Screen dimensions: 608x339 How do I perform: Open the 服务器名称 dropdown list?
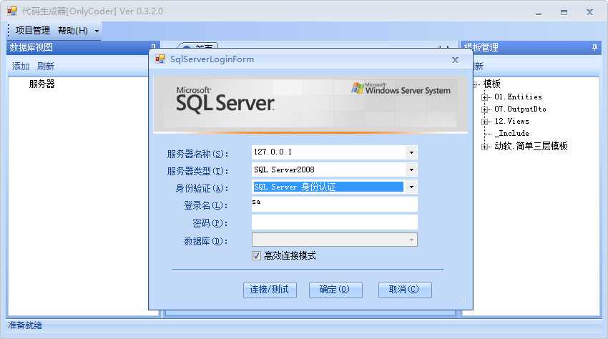click(411, 152)
